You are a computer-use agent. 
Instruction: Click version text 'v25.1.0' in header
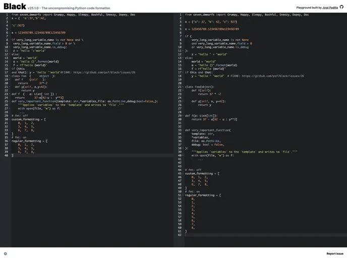(33, 8)
